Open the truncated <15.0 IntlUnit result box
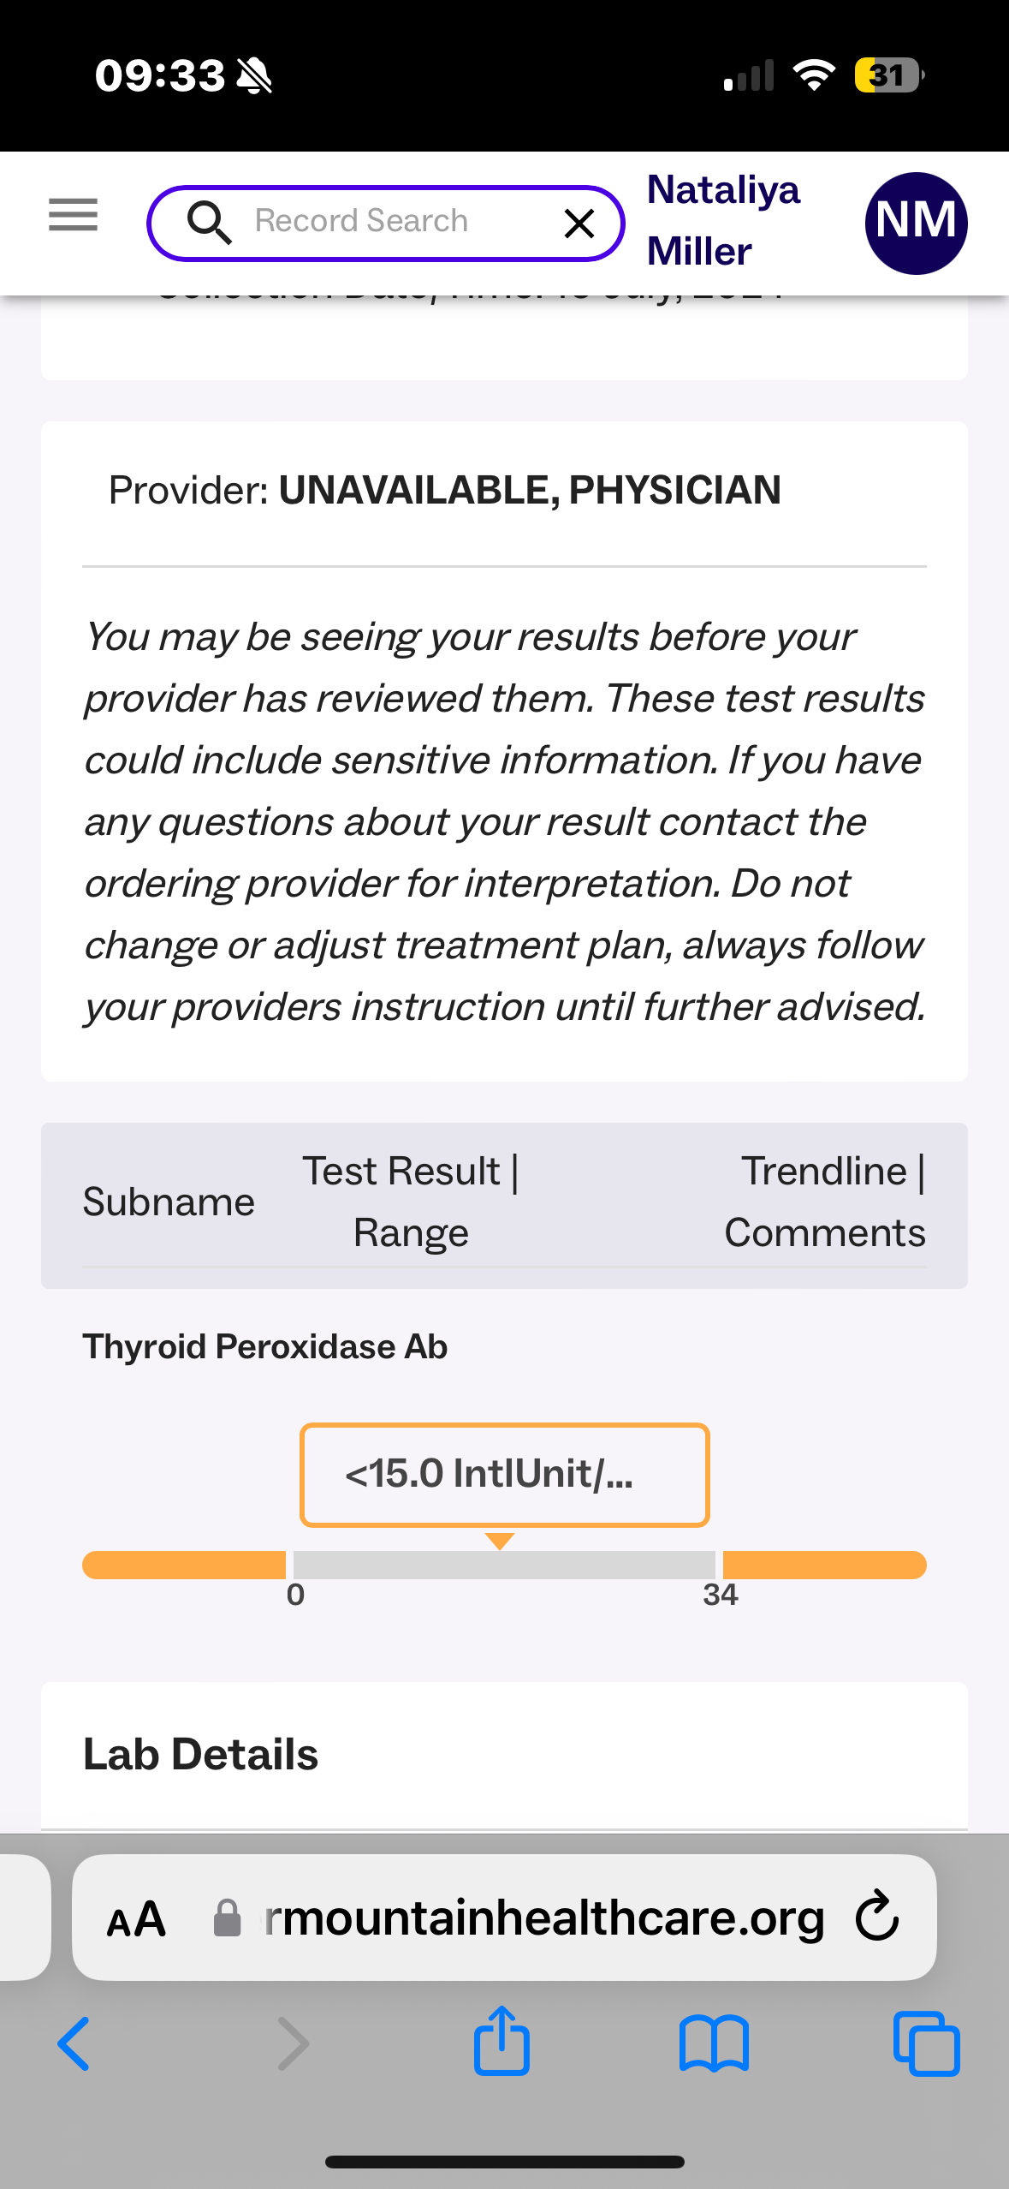 [x=504, y=1474]
